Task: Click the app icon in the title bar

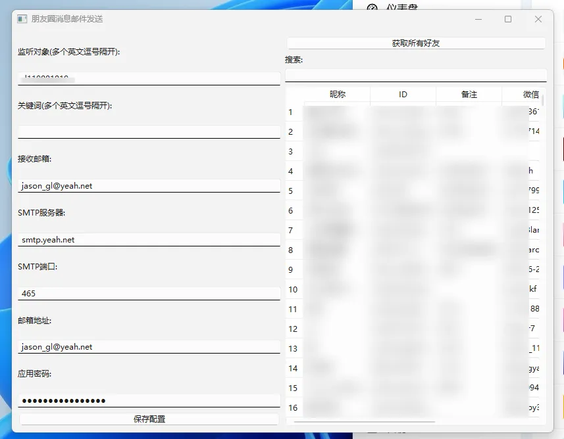Action: click(x=22, y=19)
